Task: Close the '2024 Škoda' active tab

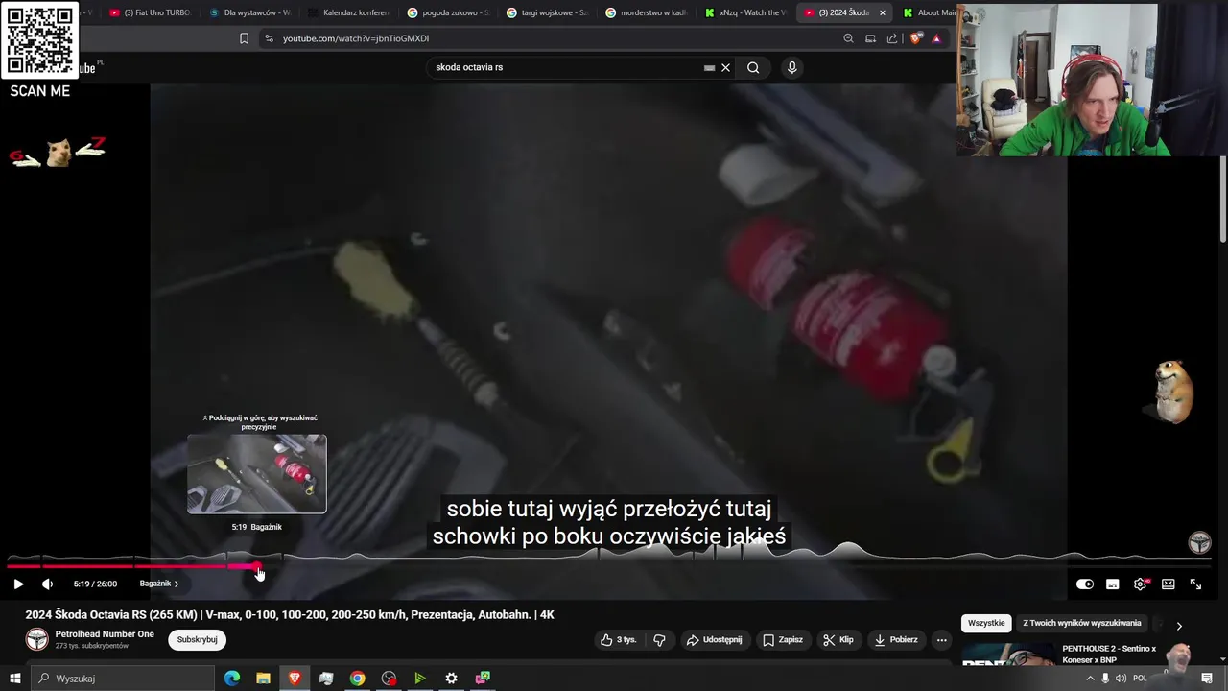Action: tap(883, 12)
